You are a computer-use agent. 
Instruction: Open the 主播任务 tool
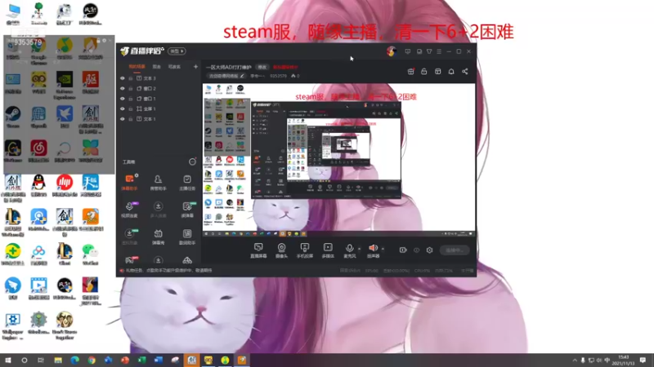187,182
